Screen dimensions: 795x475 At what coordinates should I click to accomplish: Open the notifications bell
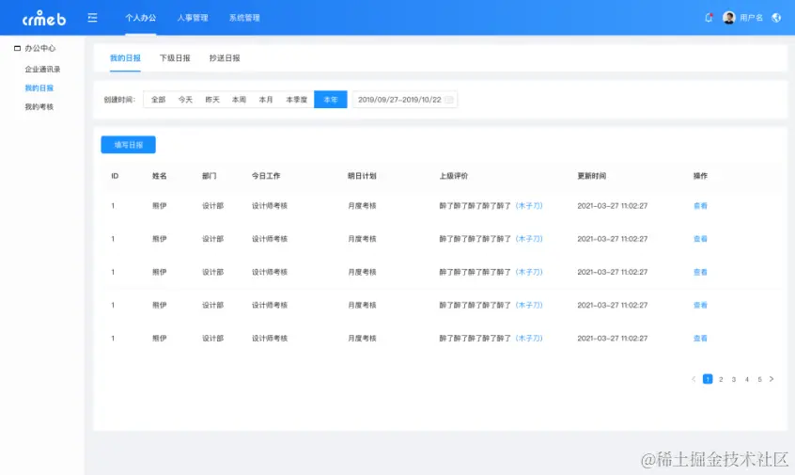(709, 18)
